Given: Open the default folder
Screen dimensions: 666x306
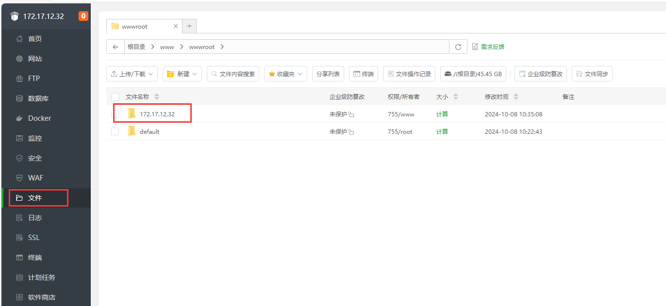Looking at the screenshot, I should (x=150, y=131).
